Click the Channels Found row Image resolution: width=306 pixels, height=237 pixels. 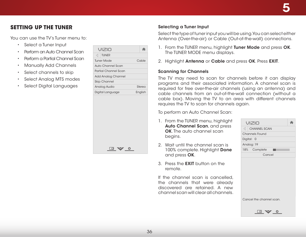268,134
